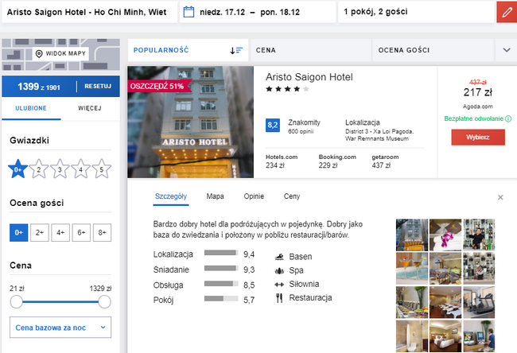Select the 2 star filter

pyautogui.click(x=39, y=169)
